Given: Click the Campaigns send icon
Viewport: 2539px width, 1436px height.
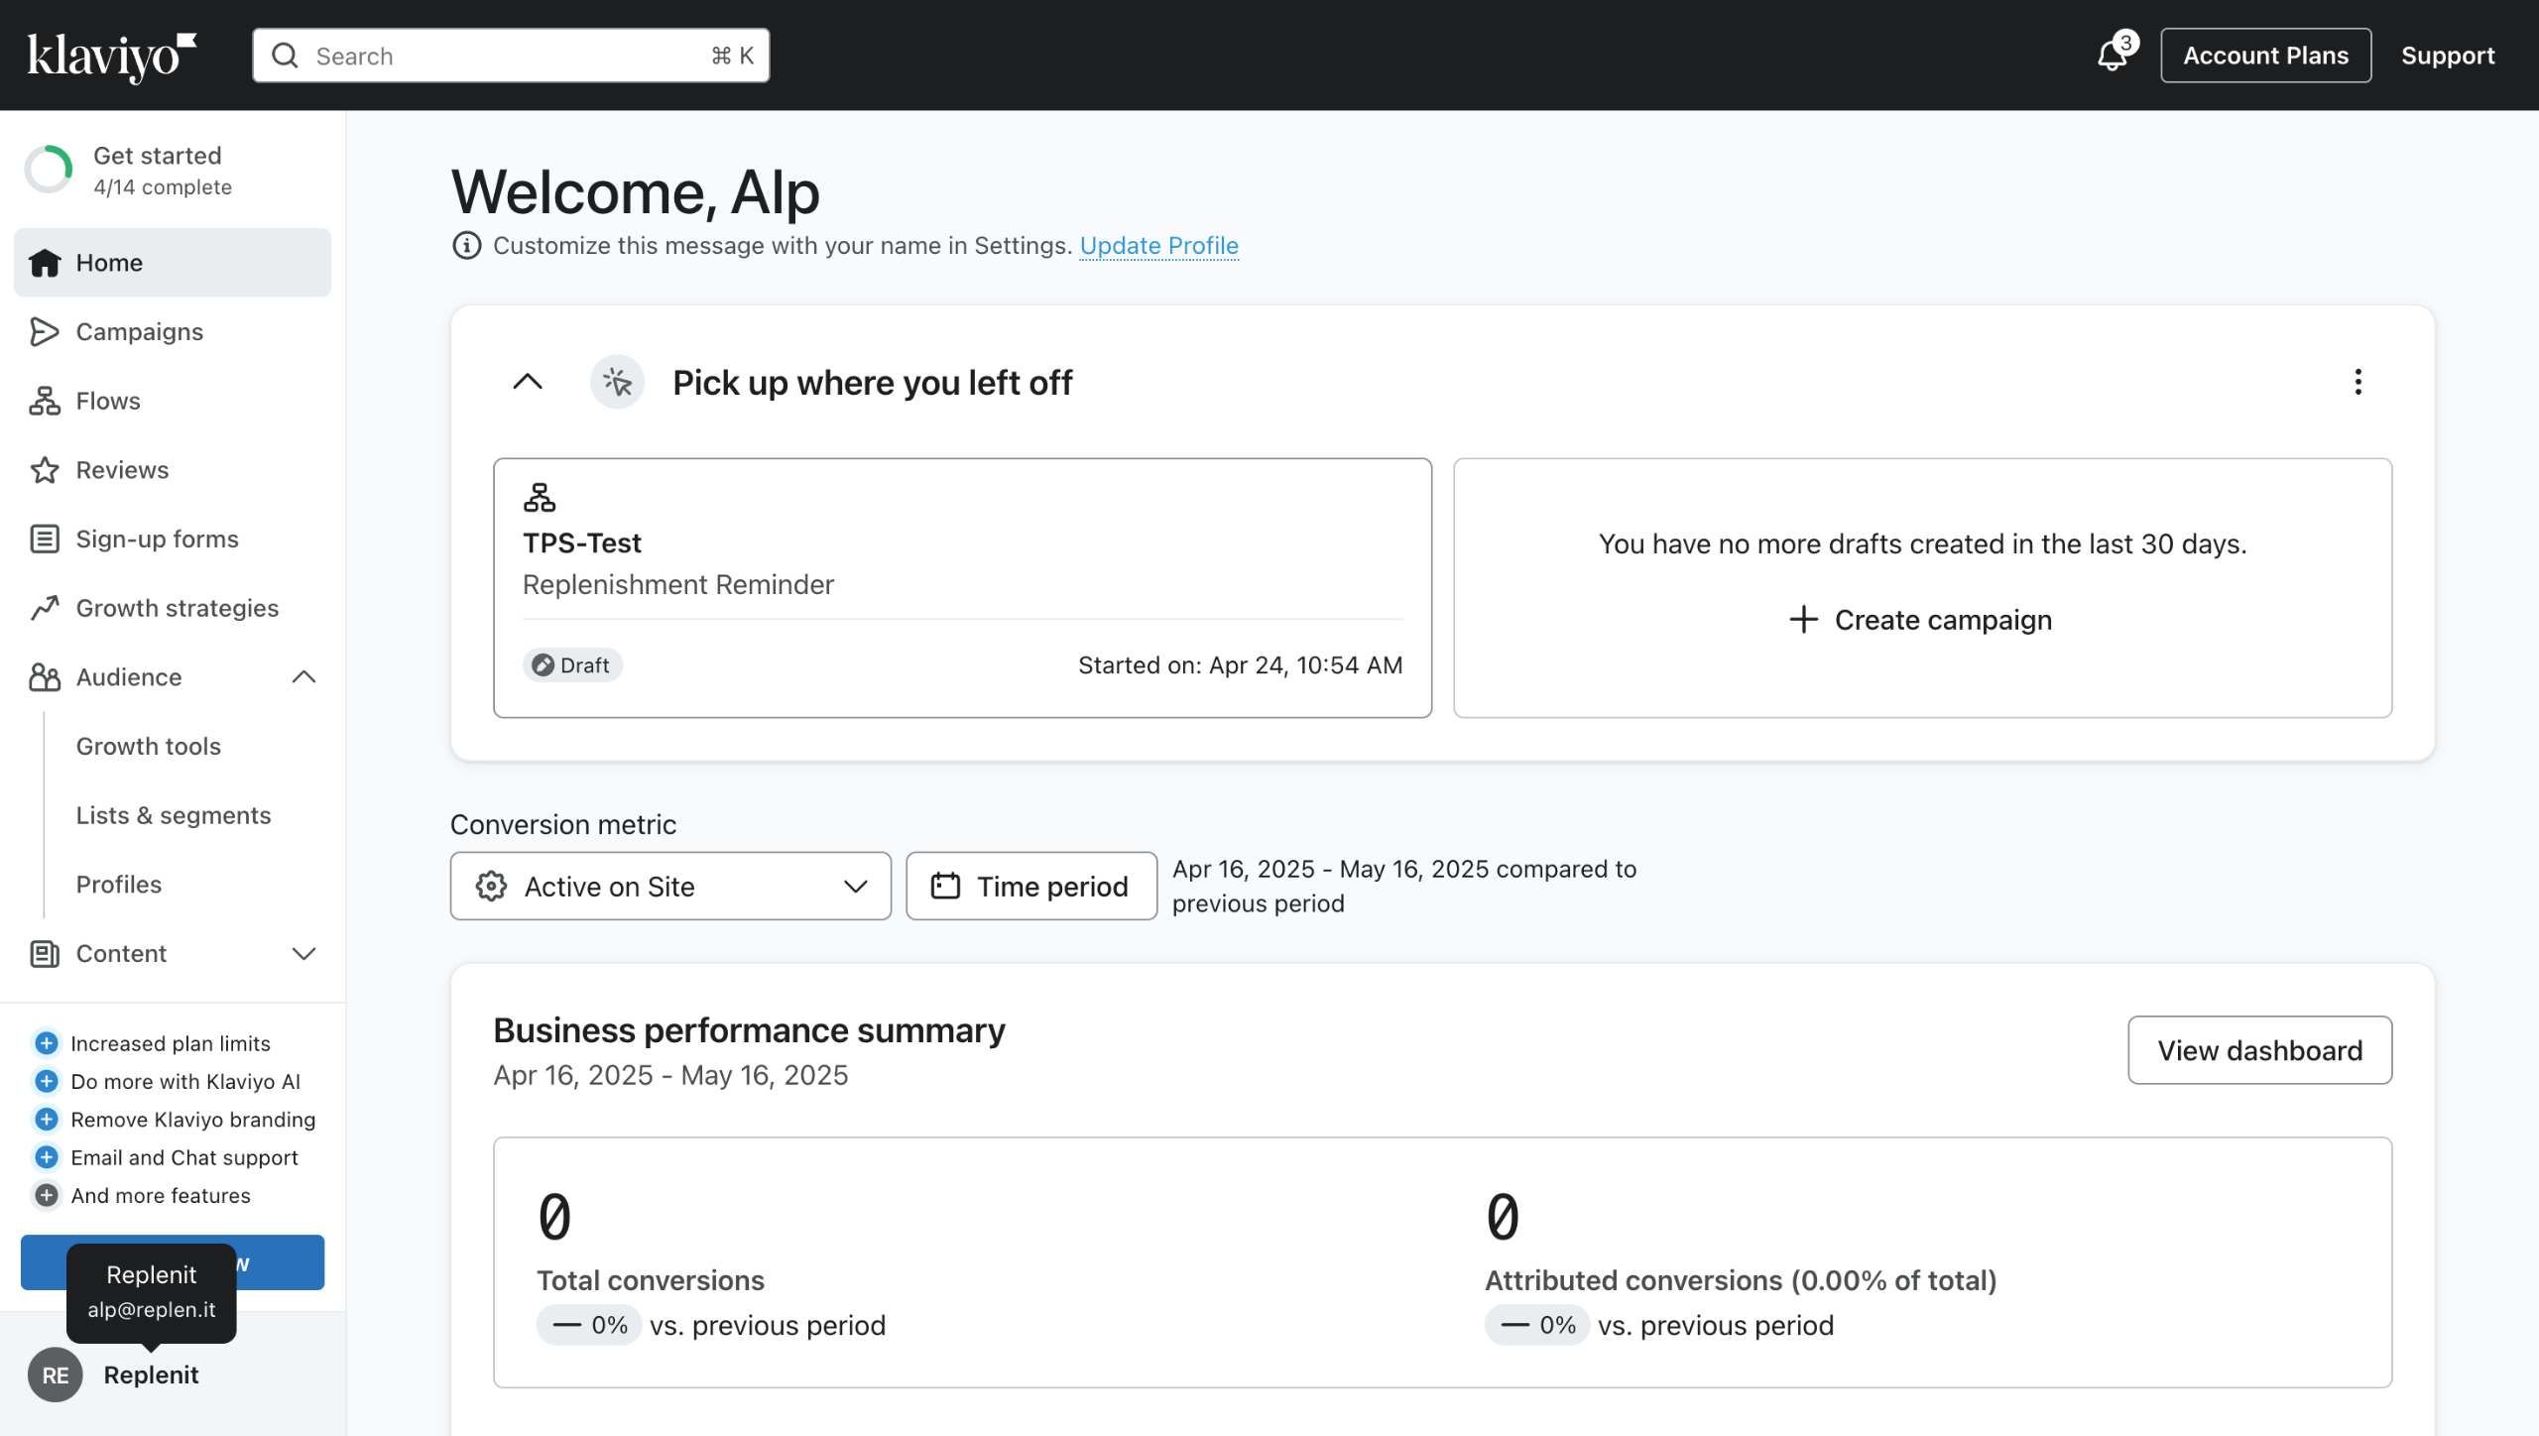Looking at the screenshot, I should 45,332.
